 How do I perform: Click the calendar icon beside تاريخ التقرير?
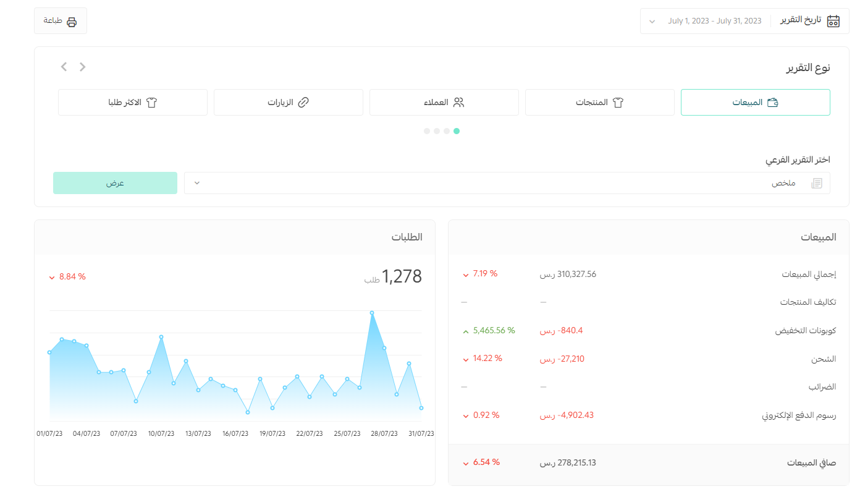pyautogui.click(x=833, y=20)
